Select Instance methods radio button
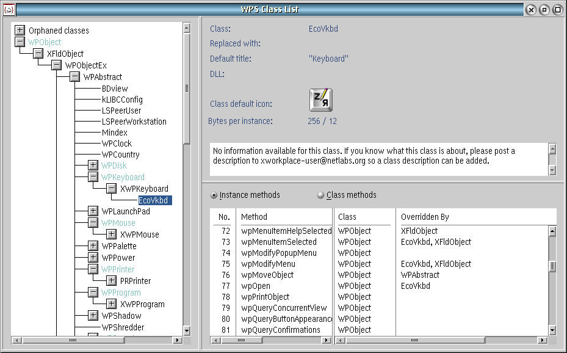The width and height of the screenshot is (567, 353). tap(245, 195)
